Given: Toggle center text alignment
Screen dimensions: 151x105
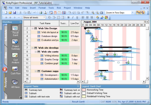Looking at the screenshot, I should coord(88,17).
